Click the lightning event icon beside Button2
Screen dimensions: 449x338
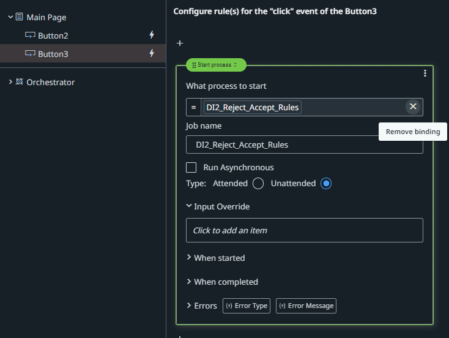pos(152,35)
